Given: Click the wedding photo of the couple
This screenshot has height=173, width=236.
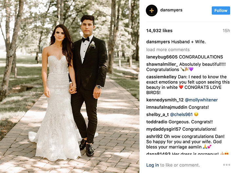Looking at the screenshot, I should point(70,87).
